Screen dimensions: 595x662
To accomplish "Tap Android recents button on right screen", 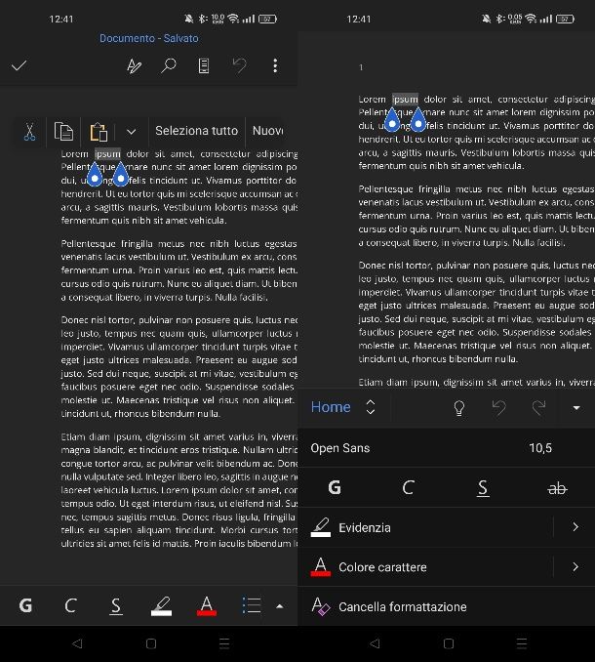I will (x=522, y=643).
